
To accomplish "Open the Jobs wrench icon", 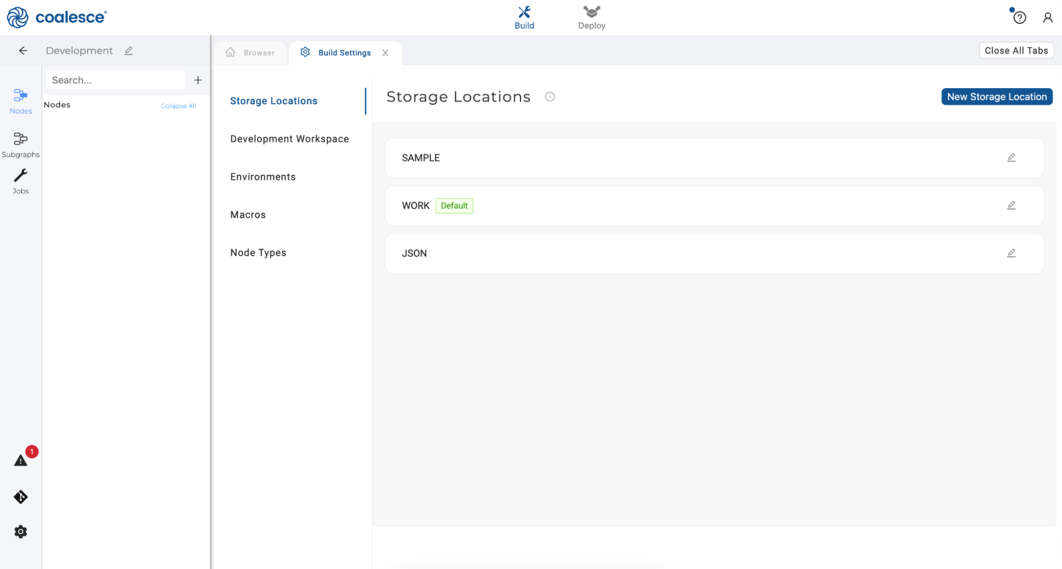I will point(21,181).
